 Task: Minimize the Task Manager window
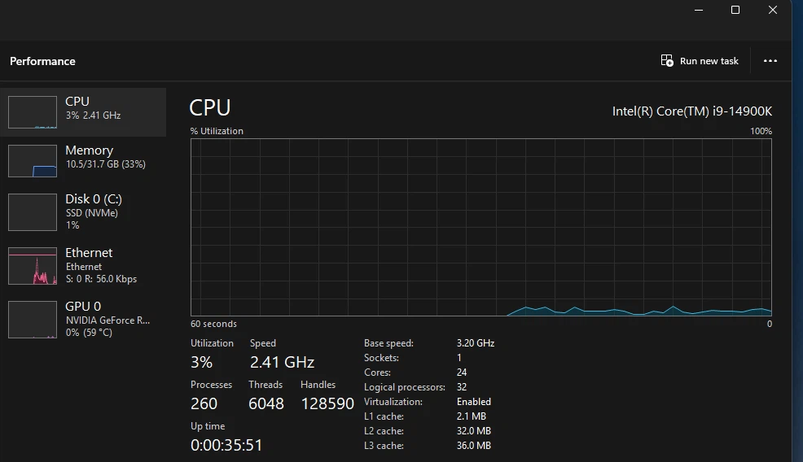[x=699, y=10]
